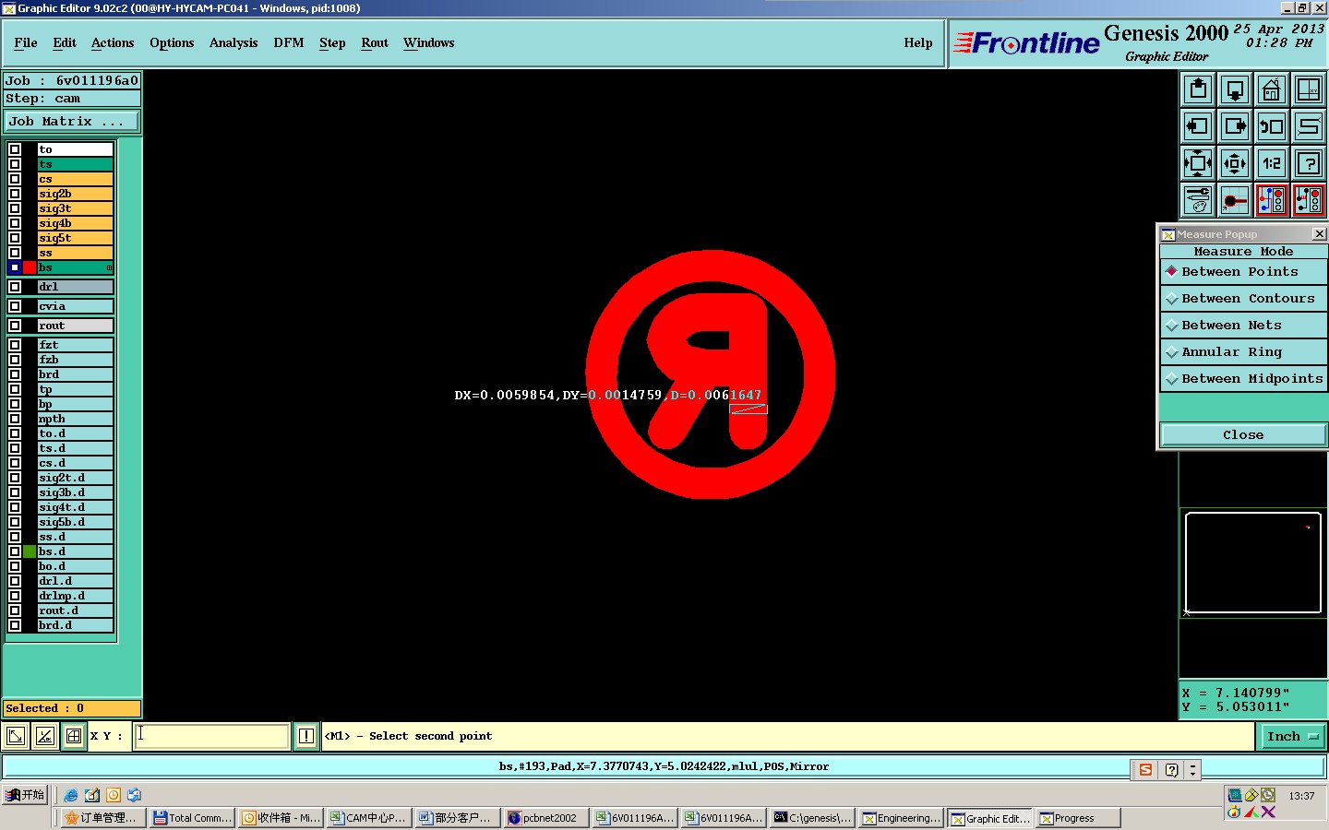Image resolution: width=1329 pixels, height=830 pixels.
Task: Click the diagonal arrow coordinate icon beside XY
Action: coord(16,736)
